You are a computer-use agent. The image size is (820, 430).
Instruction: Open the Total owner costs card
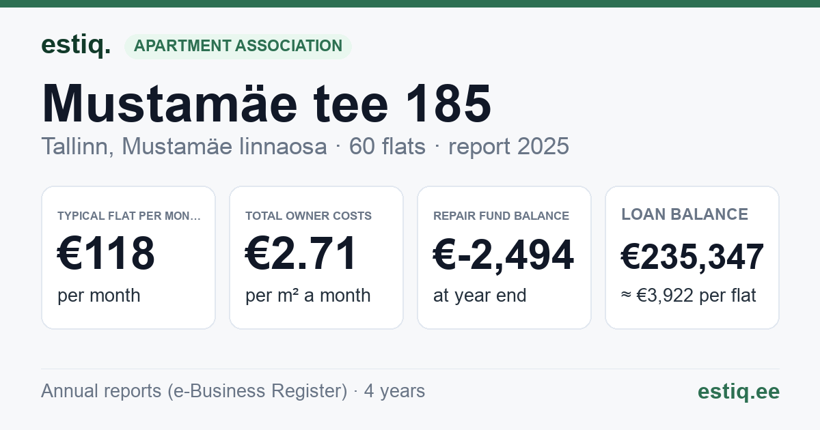(316, 257)
